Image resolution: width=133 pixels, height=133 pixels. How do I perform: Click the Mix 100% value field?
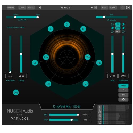tap(85, 115)
